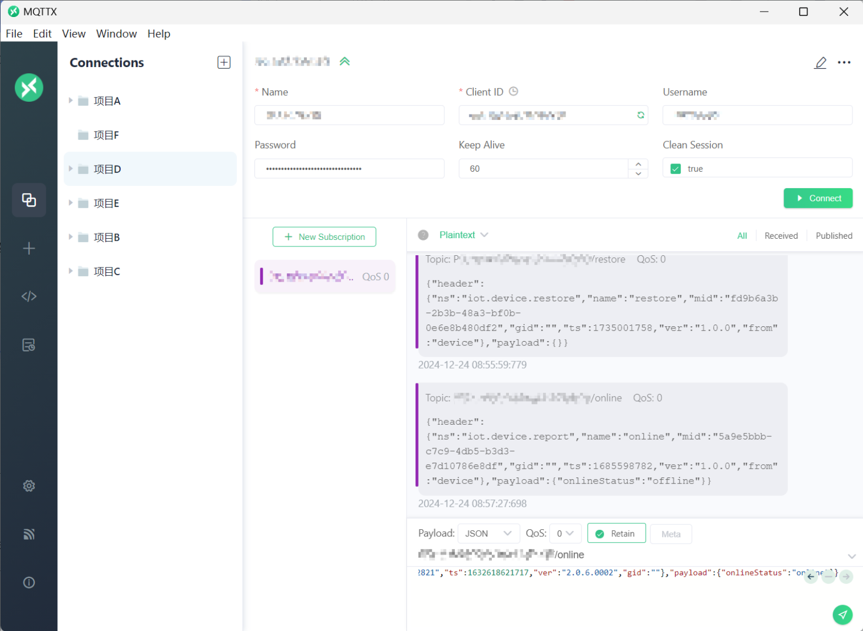Open the Help menu
The width and height of the screenshot is (863, 631).
point(159,34)
